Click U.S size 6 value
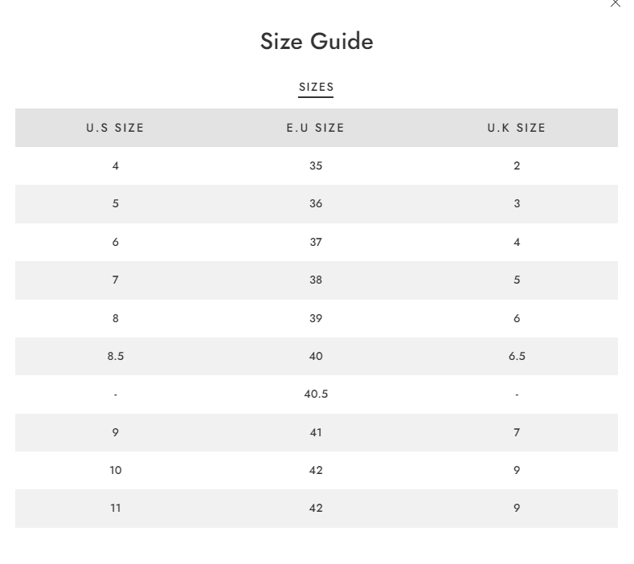634x564 pixels. coord(116,242)
